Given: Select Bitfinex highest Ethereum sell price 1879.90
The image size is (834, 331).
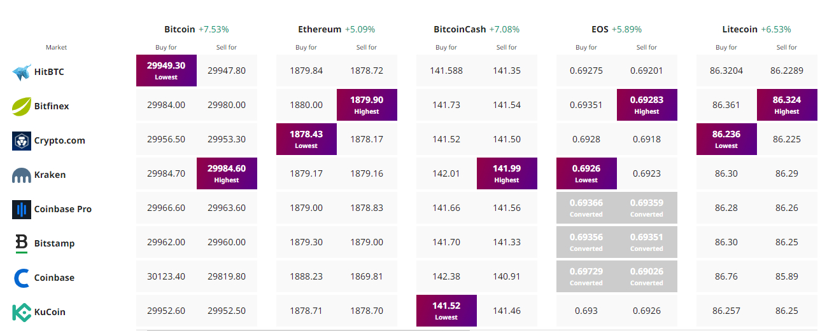Looking at the screenshot, I should point(367,105).
